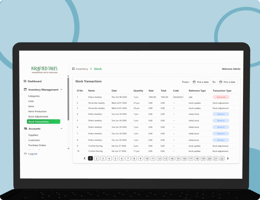This screenshot has width=260, height=200.
Task: Click the Stock in badge in row 8
Action: pos(221,140)
